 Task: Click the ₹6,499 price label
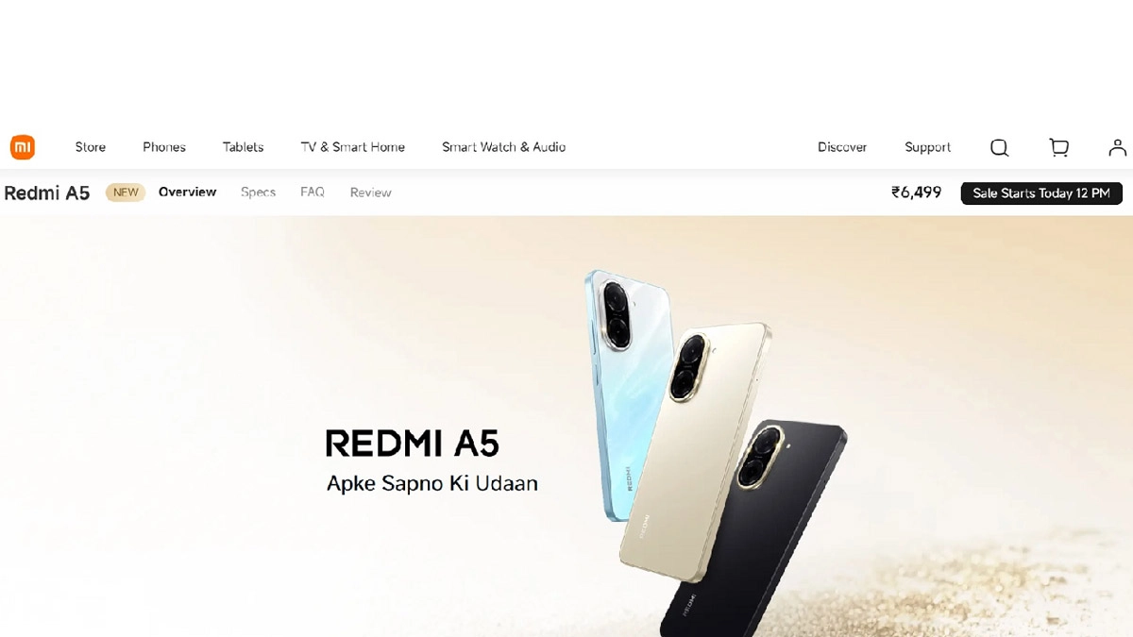click(x=917, y=193)
